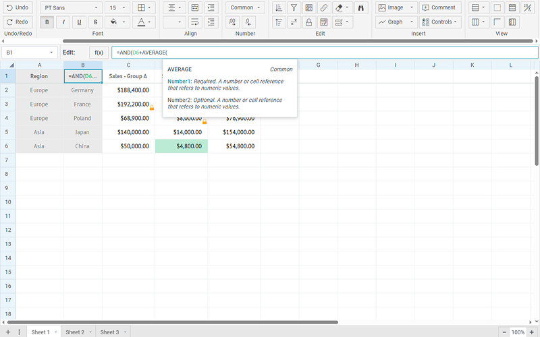Click the Undo button

coord(18,7)
